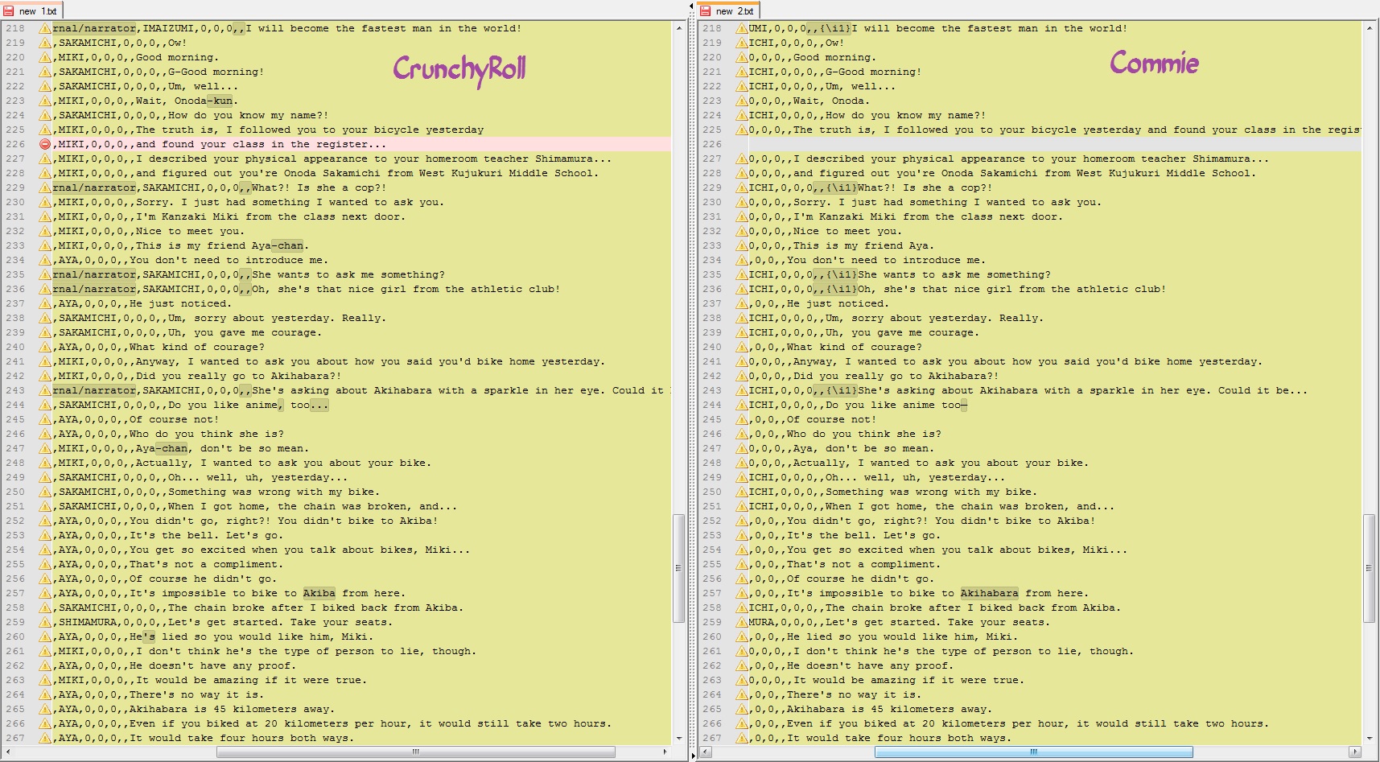Click 'SHIMAMURA' on line 259 of new 1.txt
This screenshot has width=1380, height=762.
pos(88,622)
